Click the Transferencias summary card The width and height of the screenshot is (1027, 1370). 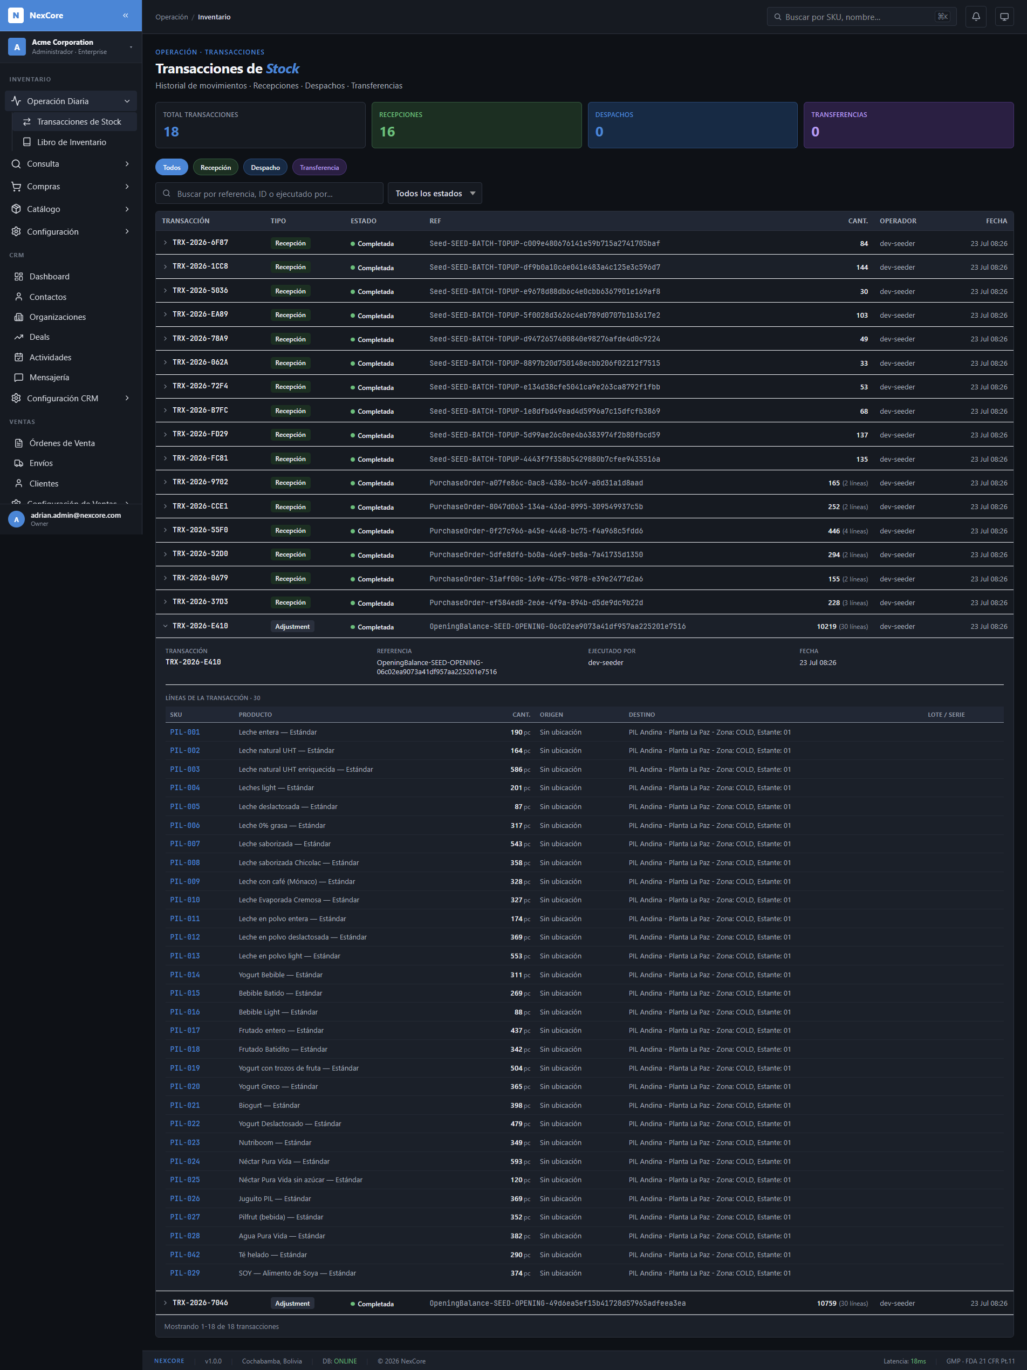[x=908, y=125]
